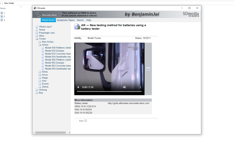Viewport: 235px width, 143px height.
Task: Open the Bus folder
Action: 41,93
